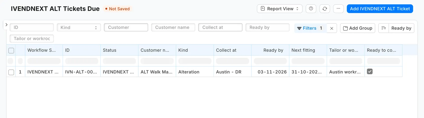424x118 pixels.
Task: Toggle the Ready to collect checkbox
Action: tap(370, 72)
